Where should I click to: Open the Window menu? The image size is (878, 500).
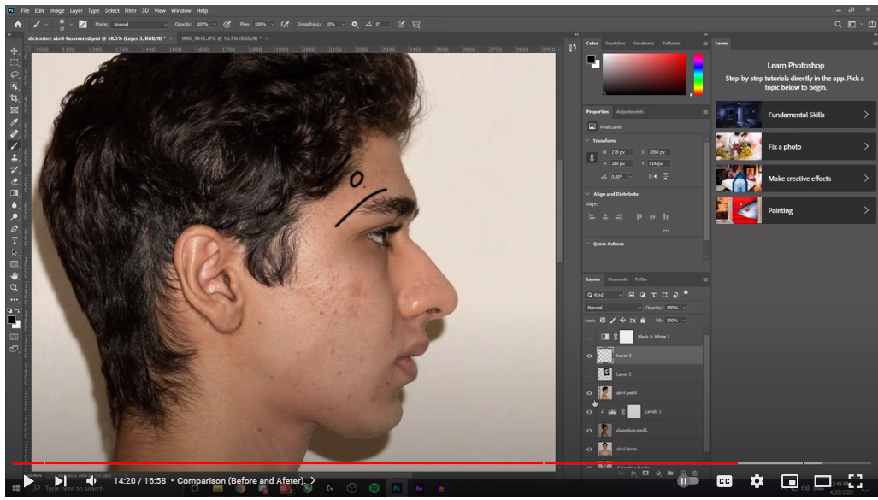point(181,10)
